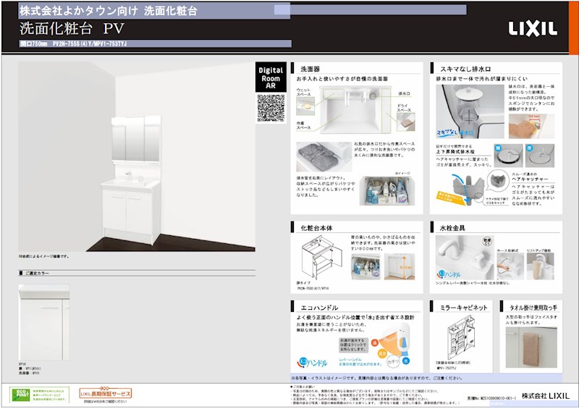Click the ミラーキャビネット section heading
This screenshot has width=579, height=409.
463,308
